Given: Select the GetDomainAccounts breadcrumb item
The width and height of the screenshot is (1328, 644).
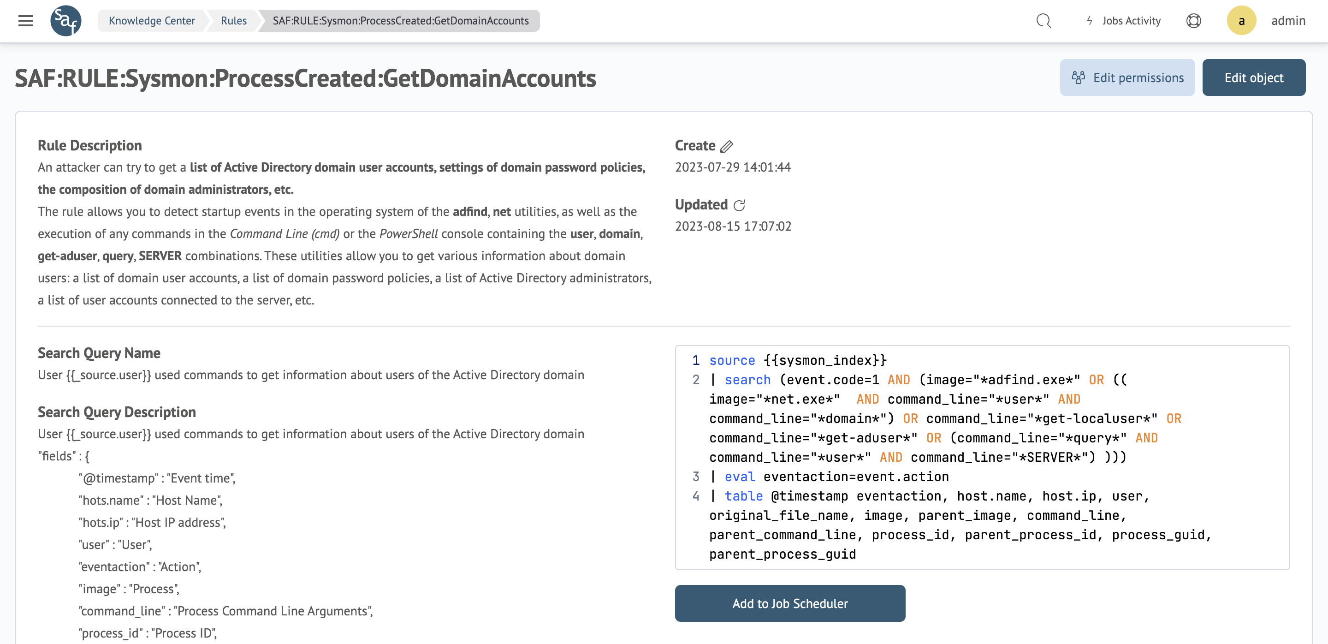Looking at the screenshot, I should 400,21.
